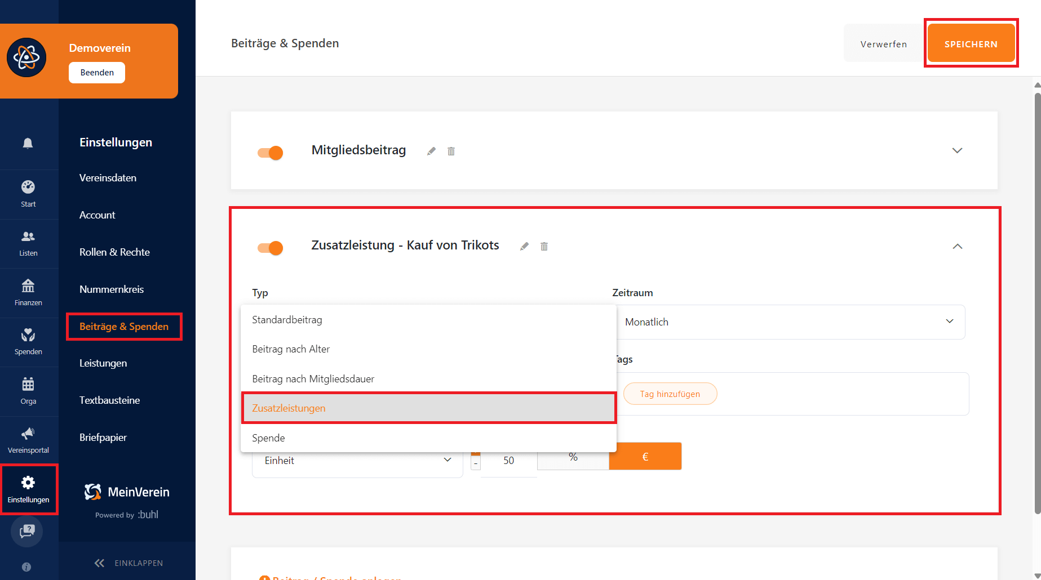
Task: Click Beenden under Demoverein
Action: tap(97, 73)
